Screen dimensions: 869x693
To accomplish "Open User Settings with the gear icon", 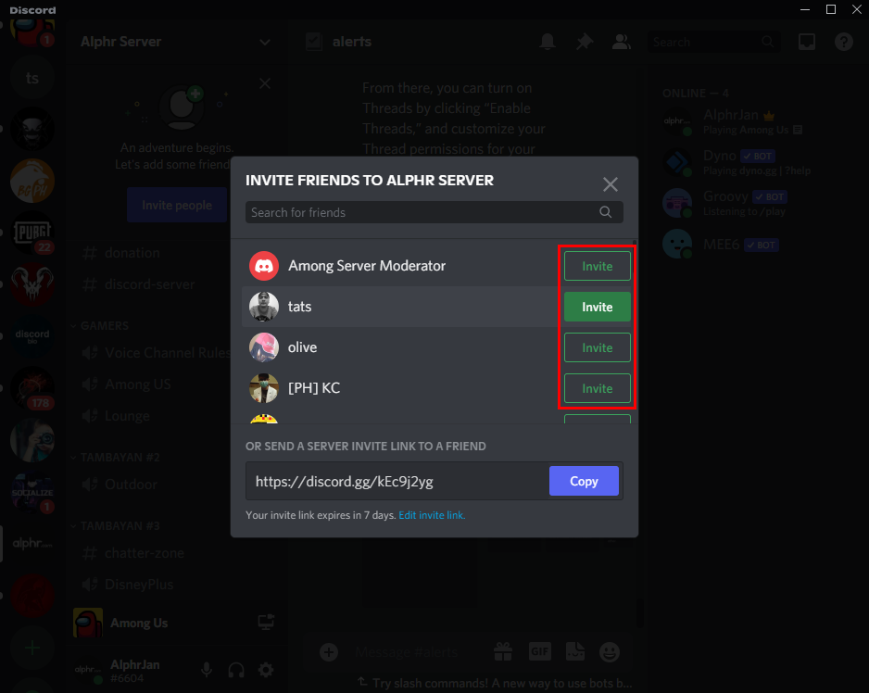I will [x=266, y=669].
